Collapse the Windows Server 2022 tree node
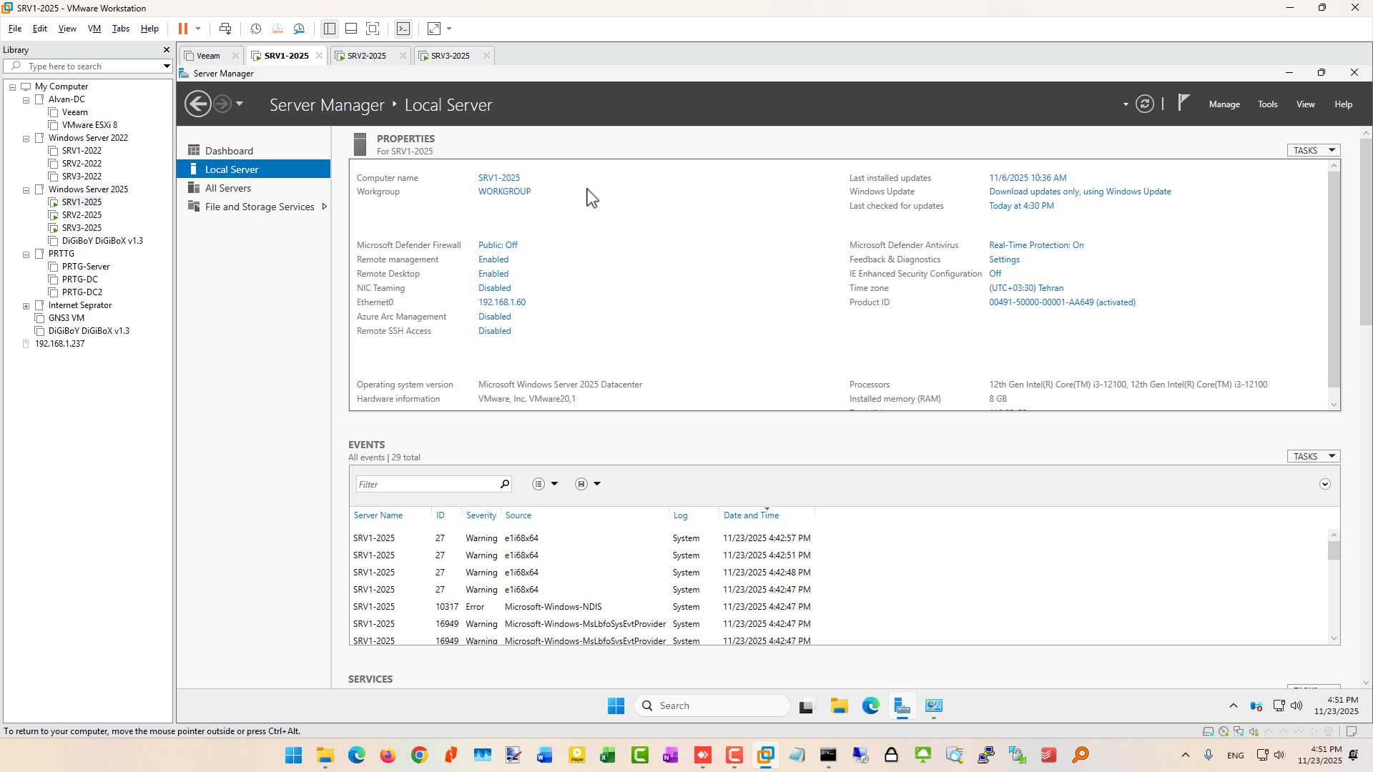The width and height of the screenshot is (1373, 772). click(26, 139)
